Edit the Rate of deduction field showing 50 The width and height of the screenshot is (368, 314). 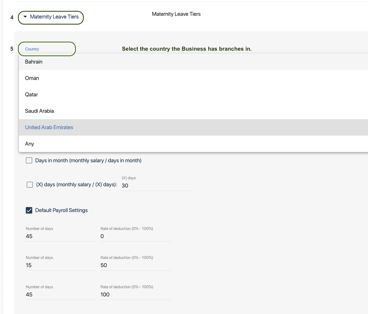click(x=135, y=265)
